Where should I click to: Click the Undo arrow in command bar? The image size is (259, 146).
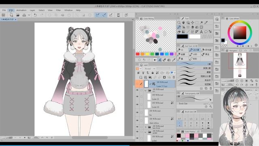35,15
